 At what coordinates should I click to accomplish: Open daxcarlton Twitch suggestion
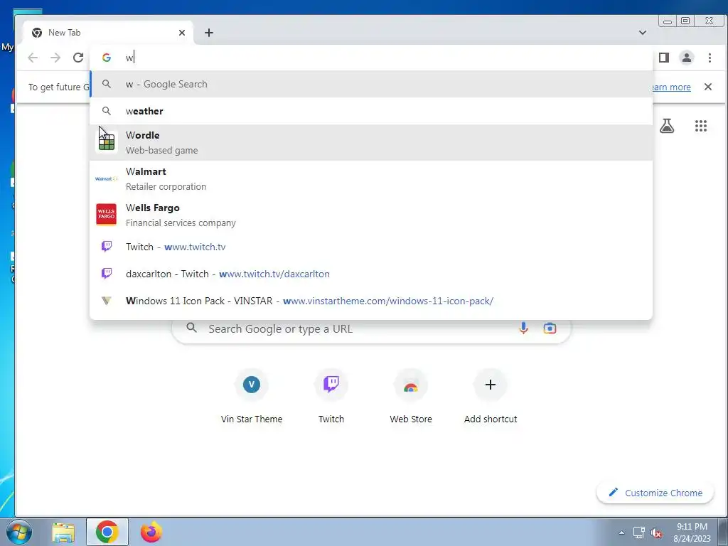(x=371, y=274)
